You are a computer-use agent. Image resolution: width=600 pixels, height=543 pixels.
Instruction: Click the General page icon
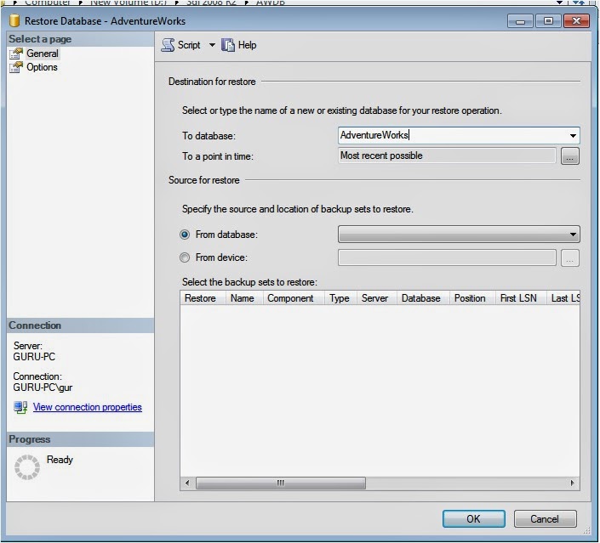click(16, 54)
